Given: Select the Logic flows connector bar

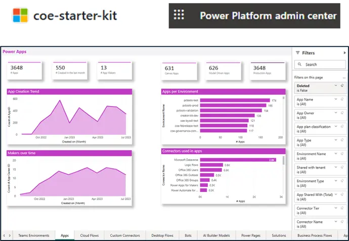Looking at the screenshot, I should click(x=211, y=165).
